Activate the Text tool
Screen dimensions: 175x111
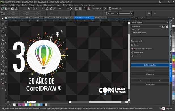(x=3, y=56)
